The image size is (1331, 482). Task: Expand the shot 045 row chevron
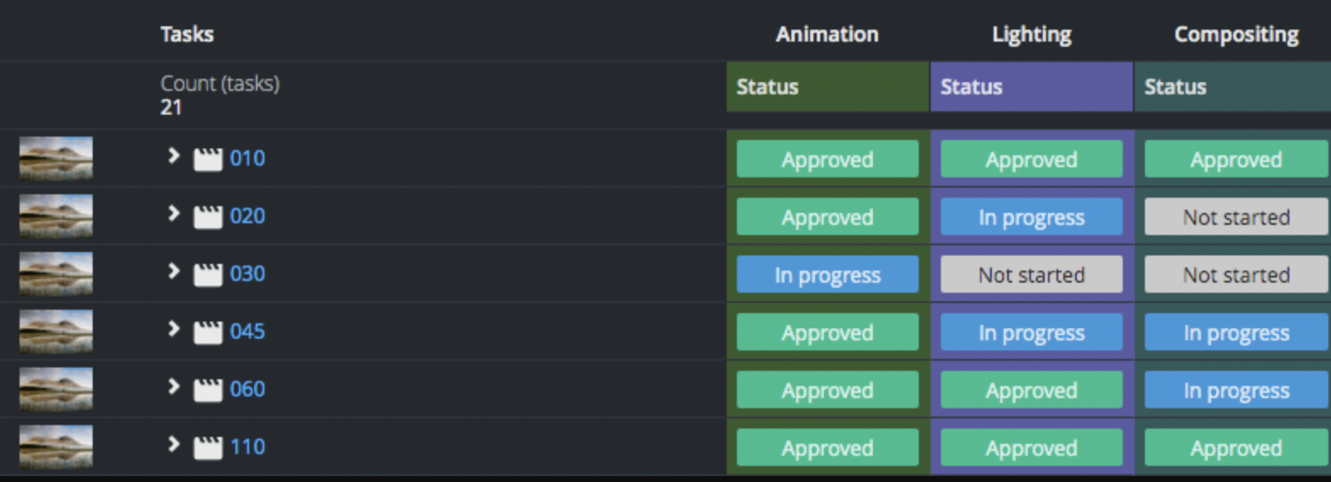click(173, 329)
